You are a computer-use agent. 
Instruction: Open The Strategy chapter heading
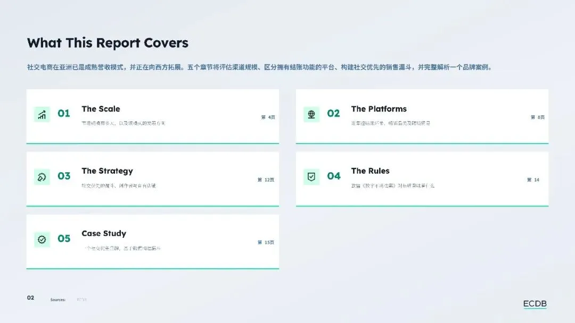pos(107,171)
